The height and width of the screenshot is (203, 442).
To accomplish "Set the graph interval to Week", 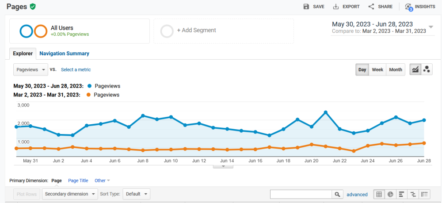I will click(x=377, y=69).
